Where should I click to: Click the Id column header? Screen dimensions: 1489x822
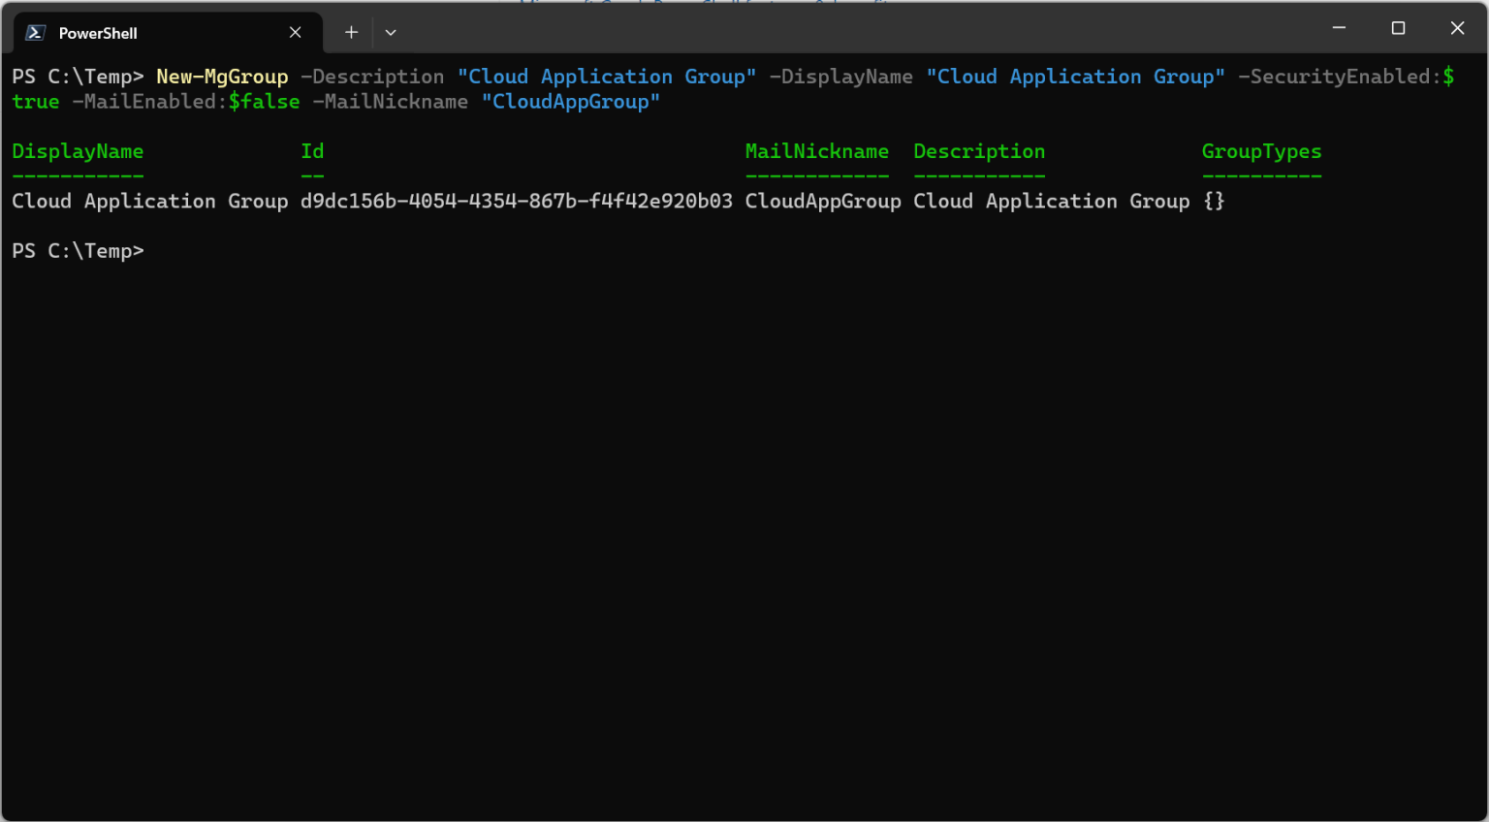[x=312, y=151]
